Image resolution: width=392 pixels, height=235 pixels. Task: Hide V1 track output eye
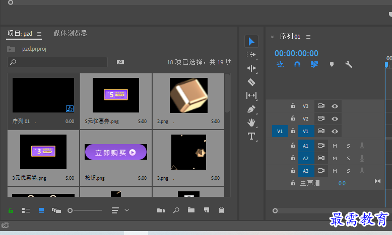[x=335, y=132]
